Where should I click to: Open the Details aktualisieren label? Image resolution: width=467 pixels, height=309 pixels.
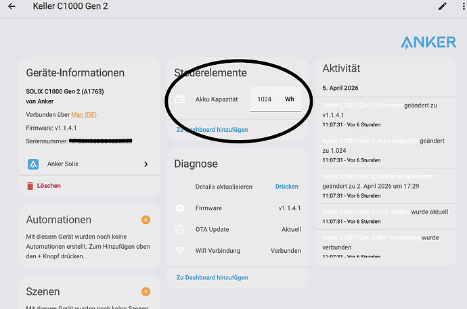[224, 187]
